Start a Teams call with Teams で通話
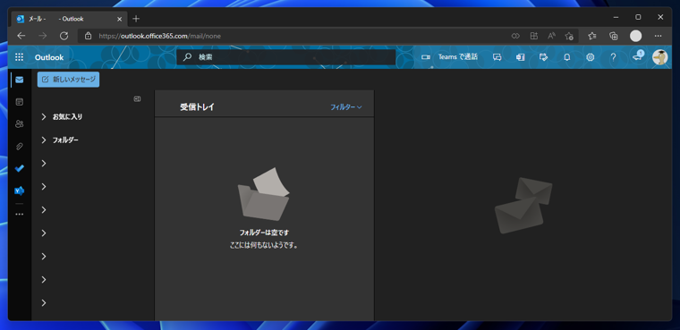 tap(449, 57)
